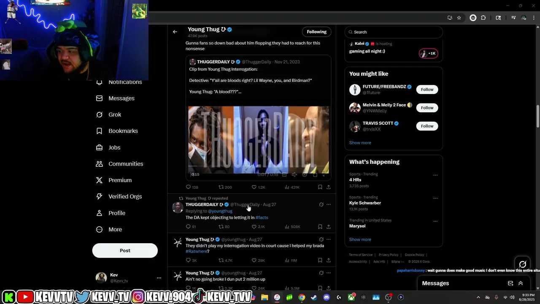Click the @youngthug reply mention link

click(220, 211)
